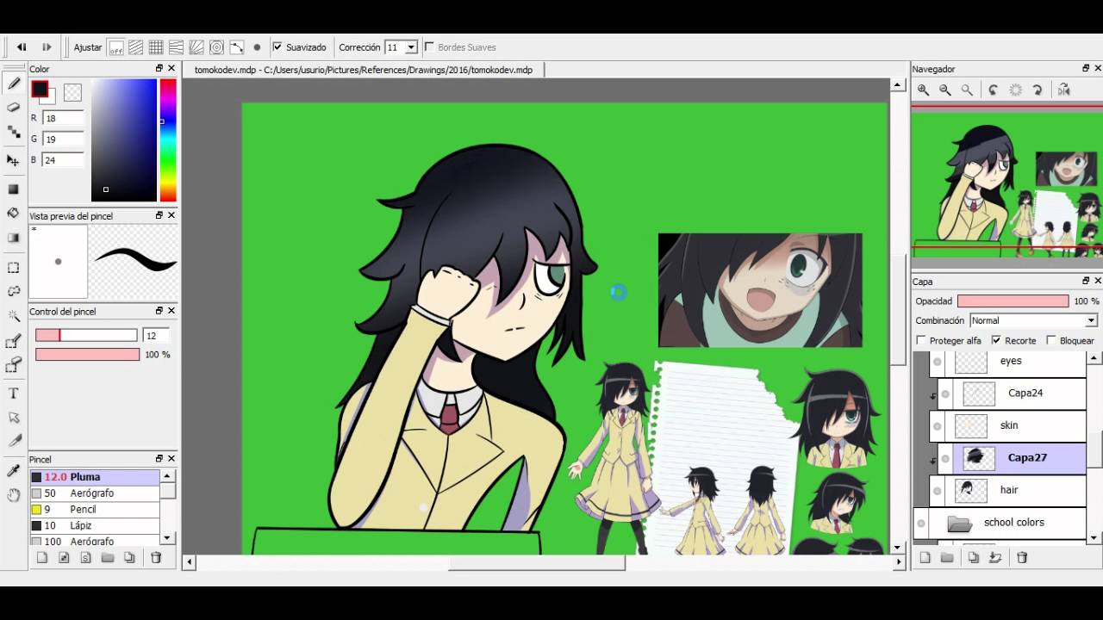The height and width of the screenshot is (620, 1103).
Task: Select the rectangular Selection tool
Action: coord(13,268)
